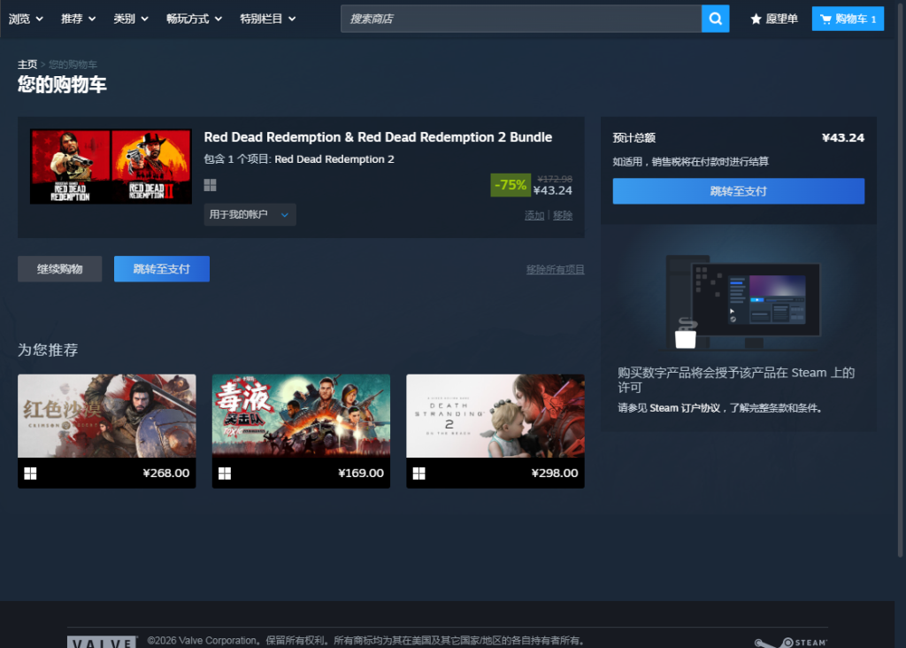Viewport: 906px width, 648px height.
Task: Click the 移除所有项目 link
Action: pyautogui.click(x=555, y=270)
